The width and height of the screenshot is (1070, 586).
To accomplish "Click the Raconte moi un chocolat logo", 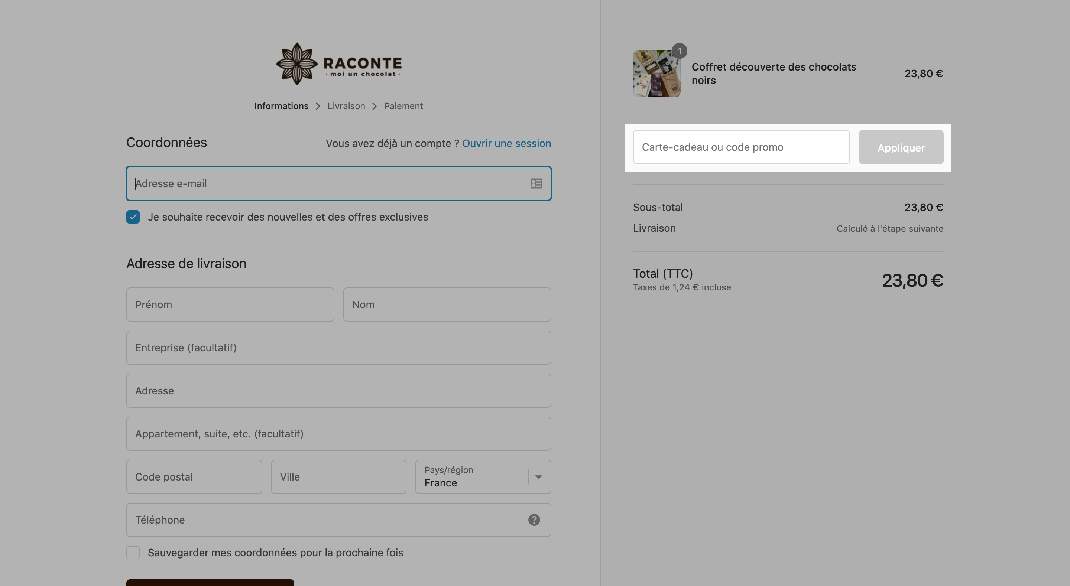I will point(338,64).
